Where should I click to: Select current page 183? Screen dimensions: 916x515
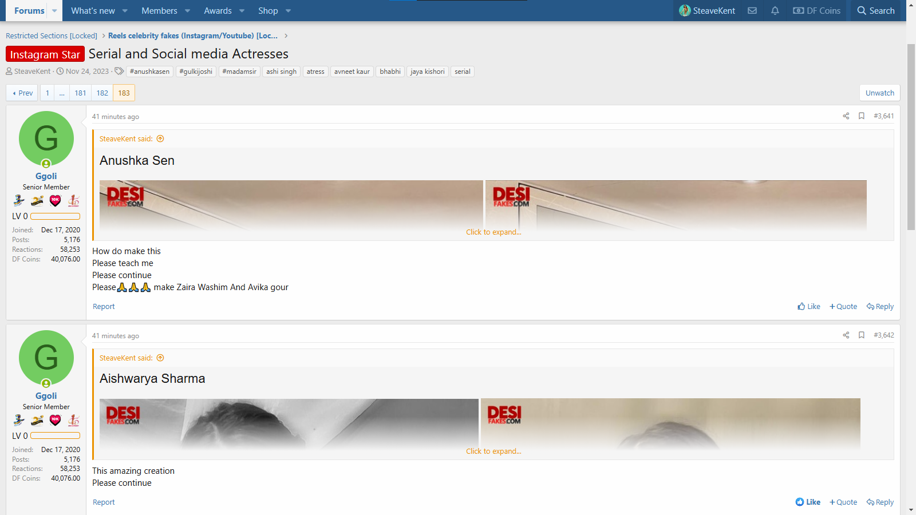tap(124, 93)
